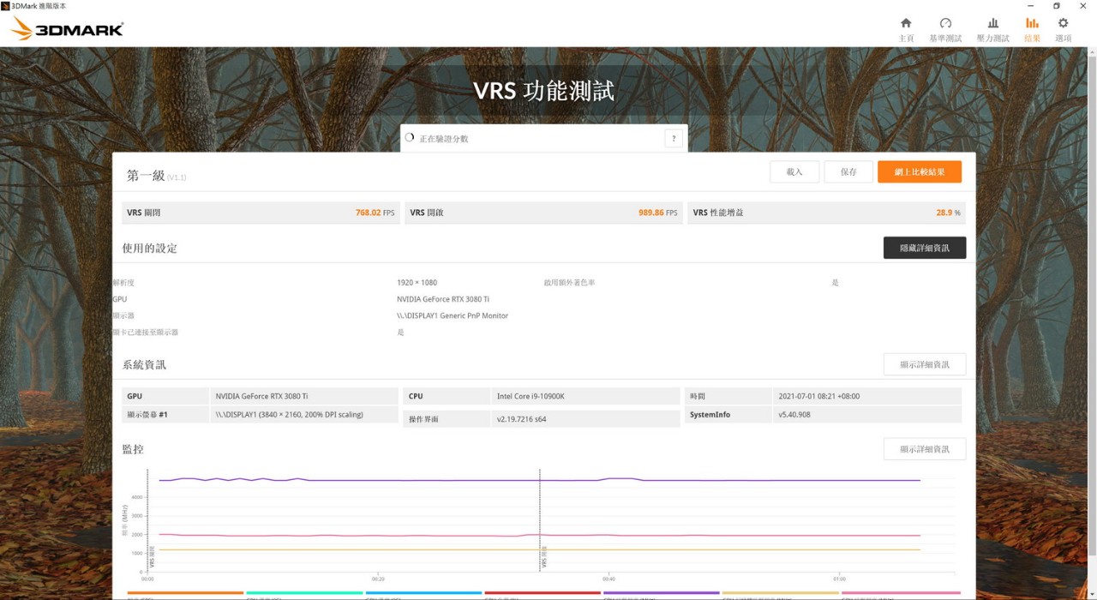Click the 保存 save button
The image size is (1097, 600).
(848, 172)
